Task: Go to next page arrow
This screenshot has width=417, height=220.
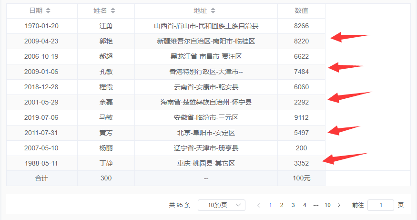Action: [x=339, y=205]
